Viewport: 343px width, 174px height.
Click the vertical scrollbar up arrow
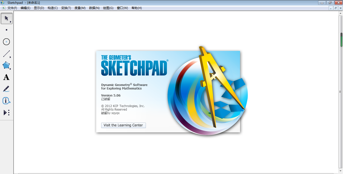click(x=341, y=13)
